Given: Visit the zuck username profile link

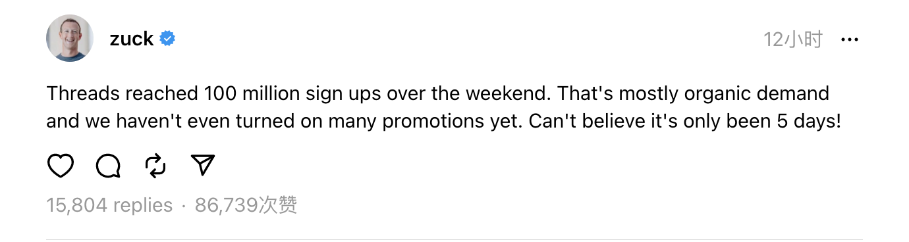Looking at the screenshot, I should coord(132,39).
